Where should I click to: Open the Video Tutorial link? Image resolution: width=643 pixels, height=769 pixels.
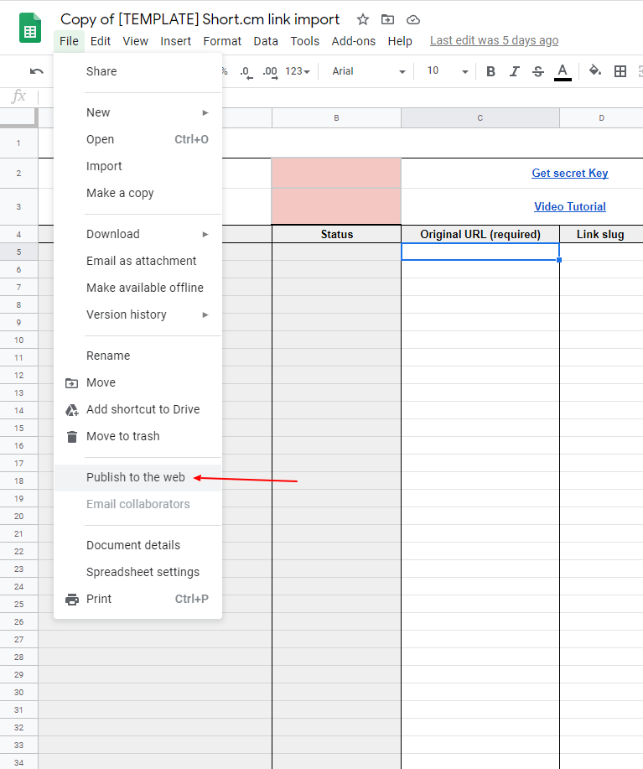570,206
